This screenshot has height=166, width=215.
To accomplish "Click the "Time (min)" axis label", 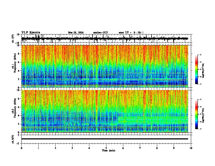I will click(x=109, y=151).
